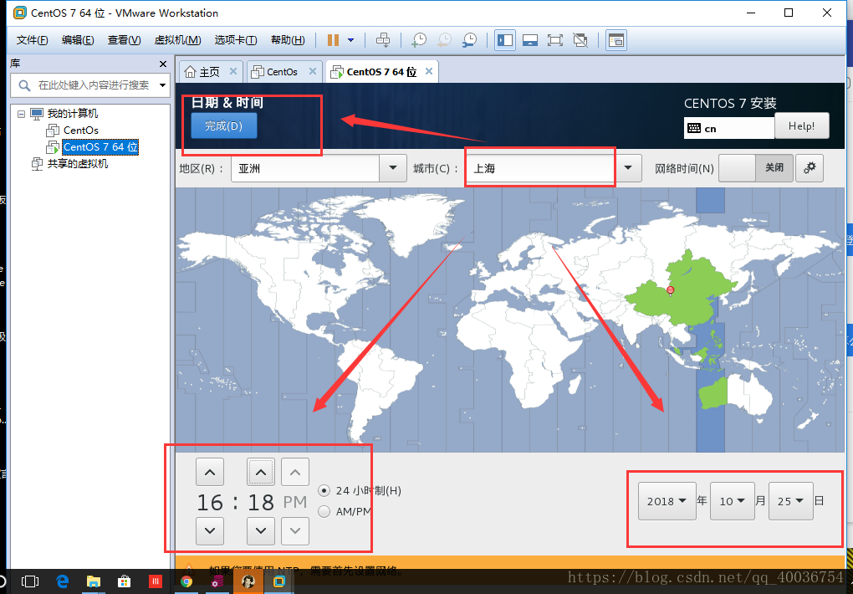This screenshot has height=594, width=853.
Task: Click the Help! button
Action: tap(802, 125)
